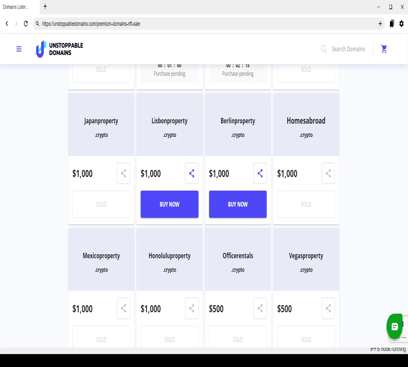This screenshot has height=367, width=408.
Task: Buy Berlinproperty.crypto now
Action: click(238, 204)
